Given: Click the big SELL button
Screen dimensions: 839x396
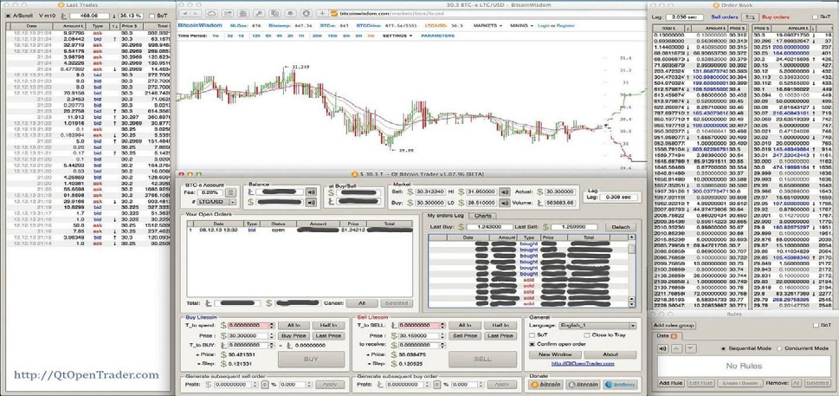Looking at the screenshot, I should tap(482, 359).
